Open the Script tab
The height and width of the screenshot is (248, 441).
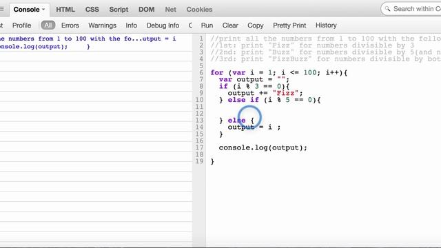[x=119, y=10]
